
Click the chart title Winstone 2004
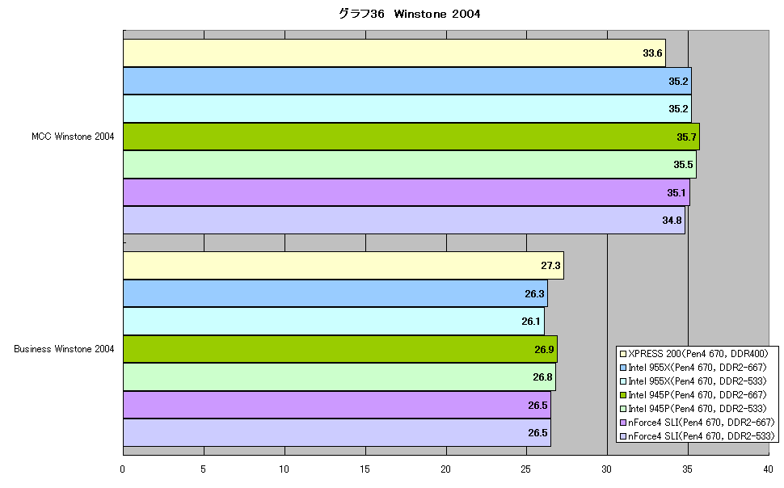[x=409, y=14]
